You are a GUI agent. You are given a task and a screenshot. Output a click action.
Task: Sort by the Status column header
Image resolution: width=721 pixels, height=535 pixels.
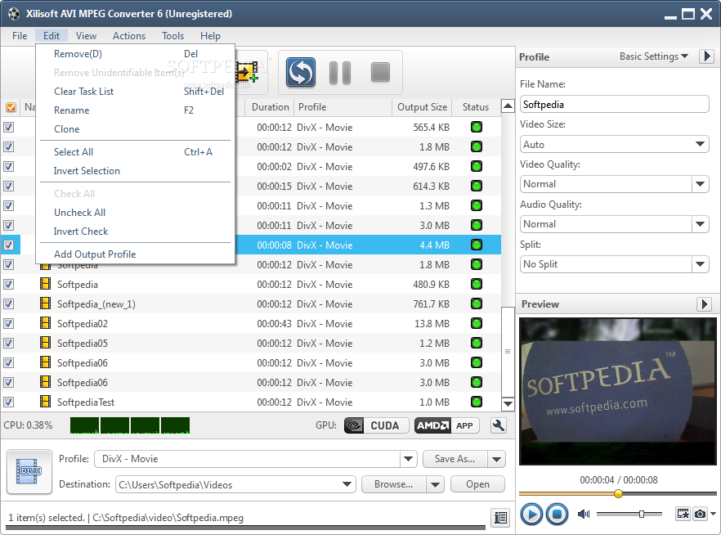476,107
